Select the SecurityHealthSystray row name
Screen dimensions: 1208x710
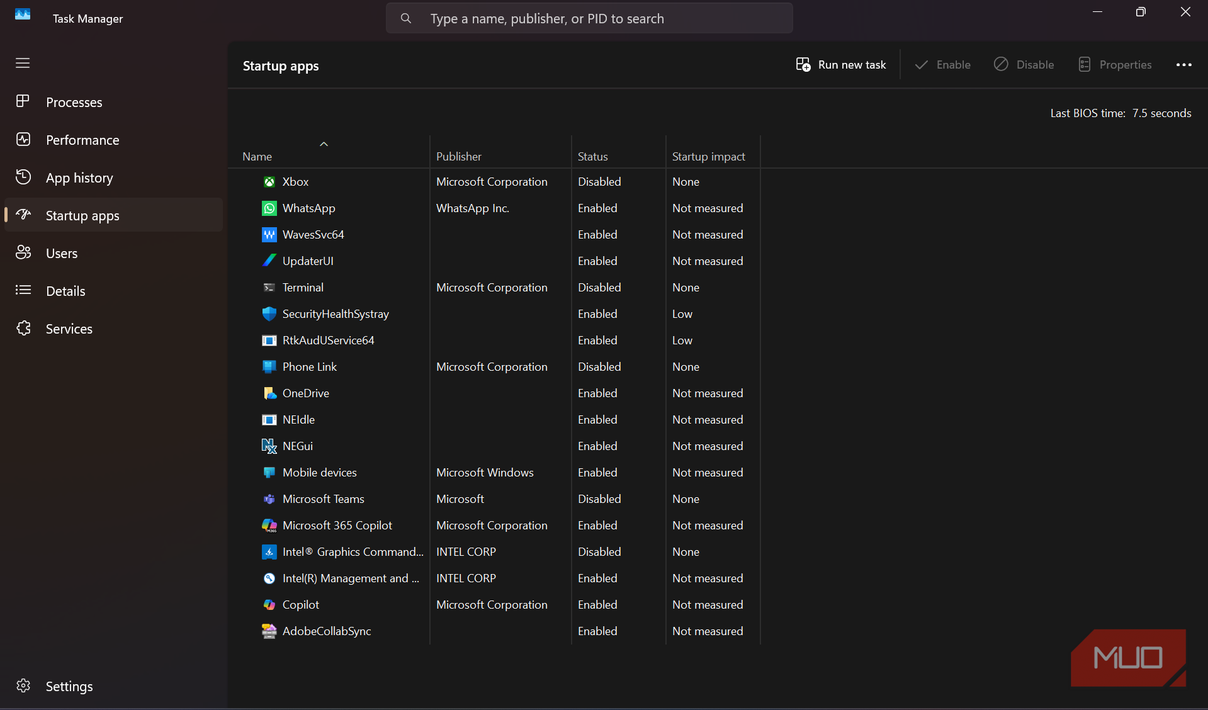coord(336,314)
